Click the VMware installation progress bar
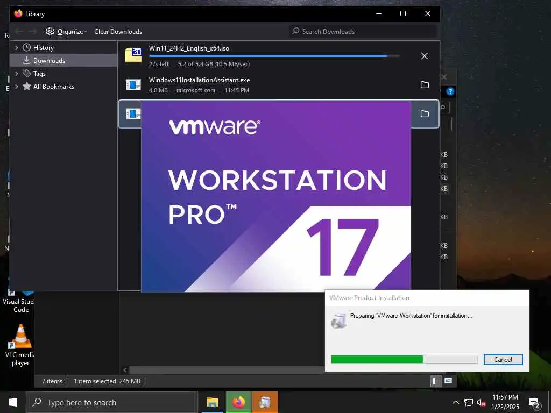 pyautogui.click(x=404, y=359)
